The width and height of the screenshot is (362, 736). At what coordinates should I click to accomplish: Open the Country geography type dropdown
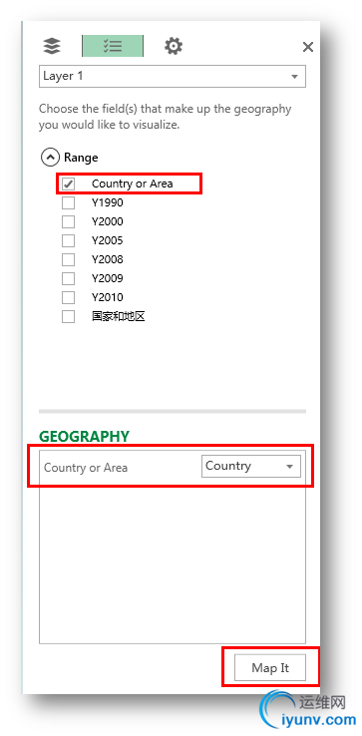tap(250, 466)
